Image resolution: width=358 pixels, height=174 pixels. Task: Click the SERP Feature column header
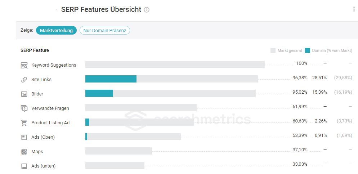(35, 50)
